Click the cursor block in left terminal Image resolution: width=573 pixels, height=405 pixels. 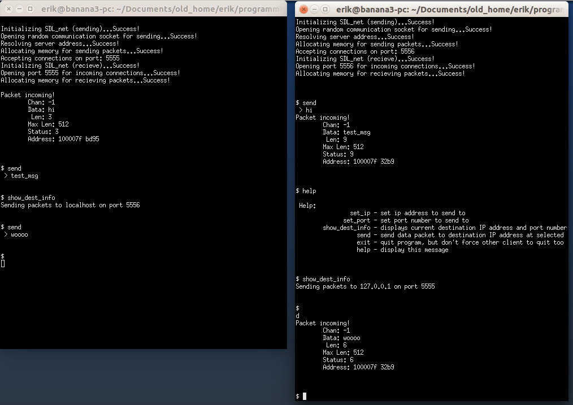[x=3, y=264]
